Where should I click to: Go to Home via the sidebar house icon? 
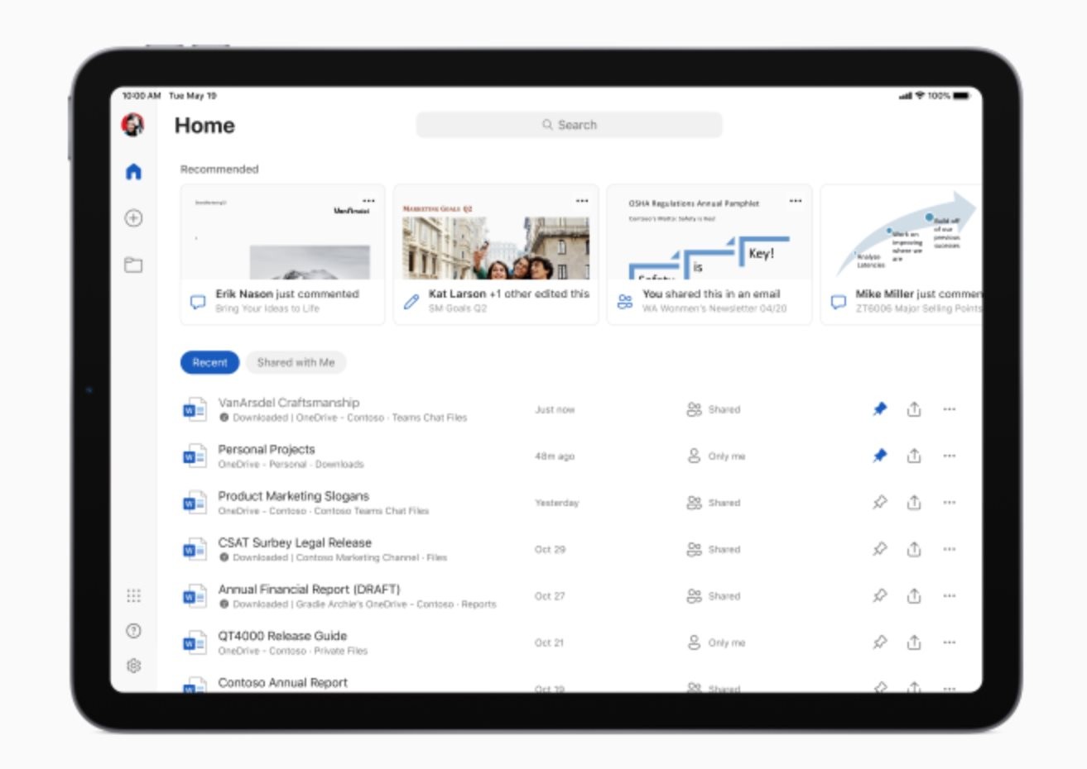133,171
